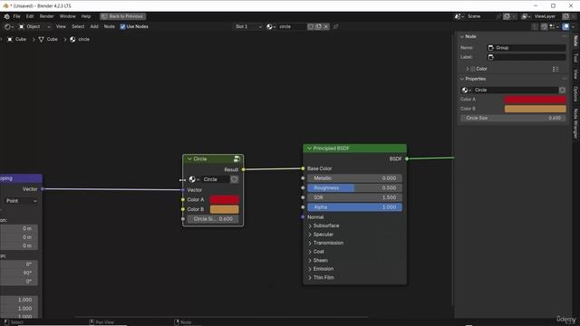Switch to the View sidebar tab
Screen dimensions: 580x326
tap(575, 74)
